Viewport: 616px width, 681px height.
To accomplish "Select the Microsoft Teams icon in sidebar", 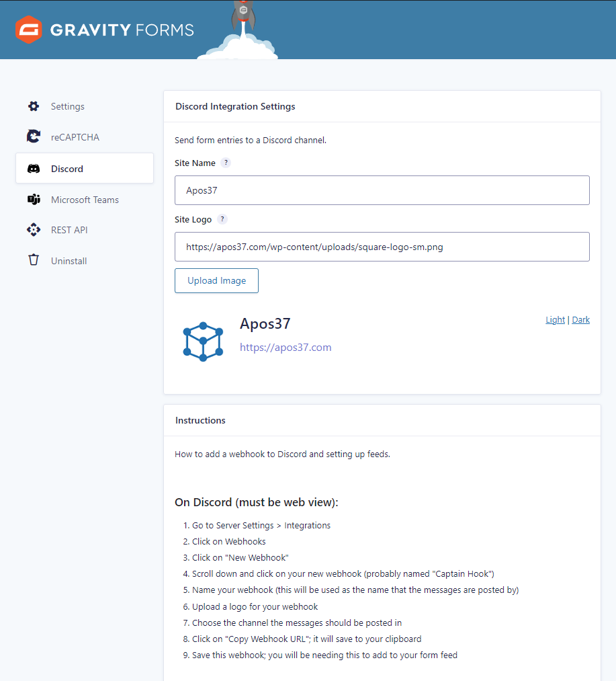I will (34, 199).
